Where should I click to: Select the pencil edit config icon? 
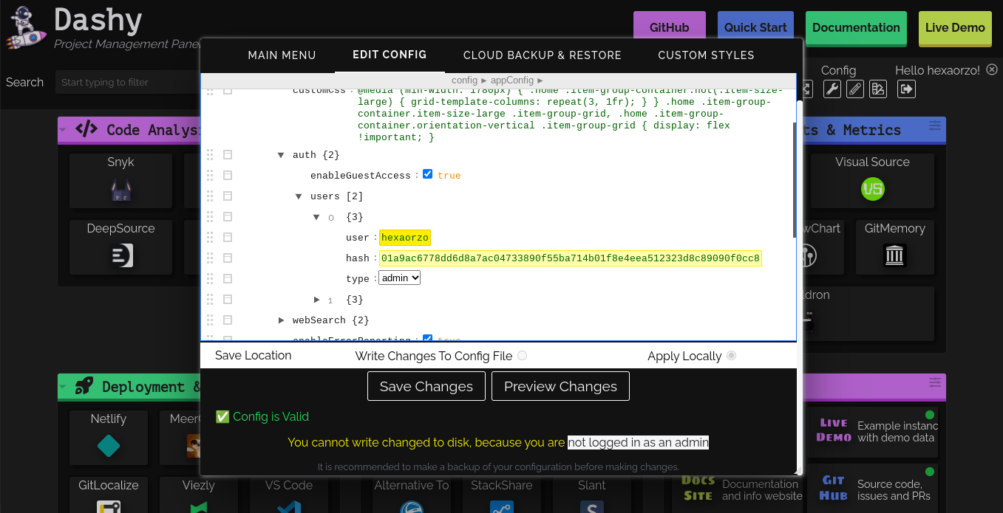click(x=854, y=89)
